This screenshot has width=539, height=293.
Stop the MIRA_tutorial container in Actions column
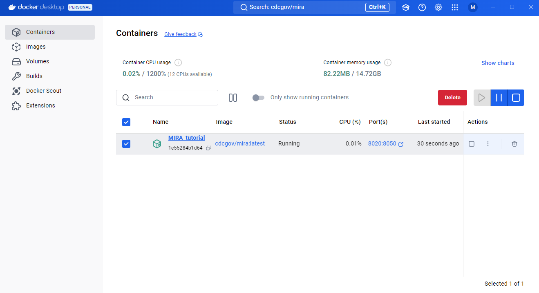[472, 144]
